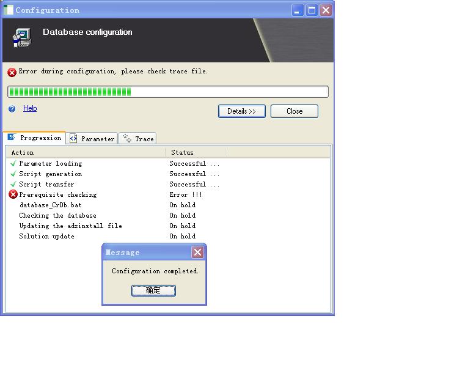The image size is (457, 365).
Task: Click green checkmark next to Parameter loading
Action: 13,163
